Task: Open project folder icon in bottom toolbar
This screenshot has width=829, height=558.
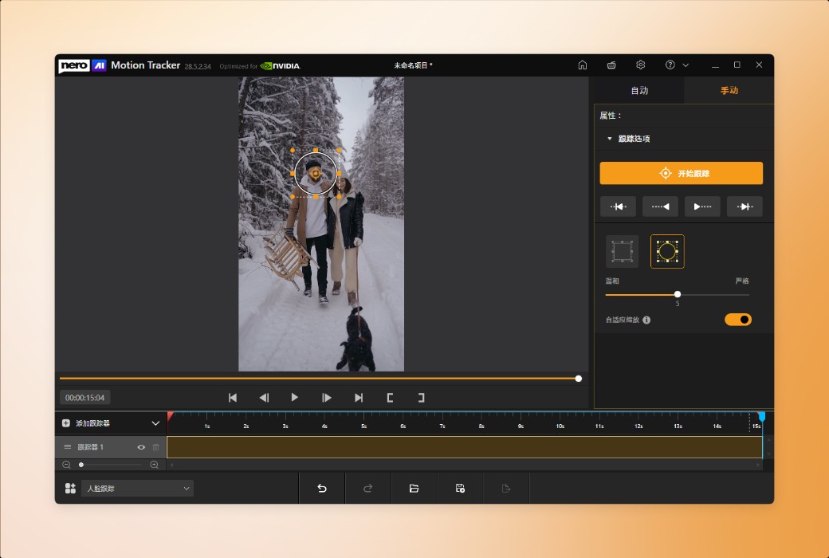Action: click(x=414, y=488)
